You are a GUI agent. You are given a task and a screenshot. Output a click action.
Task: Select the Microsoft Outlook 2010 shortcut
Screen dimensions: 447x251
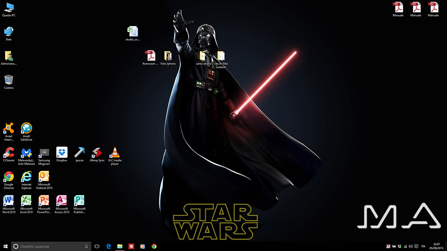pos(44,180)
